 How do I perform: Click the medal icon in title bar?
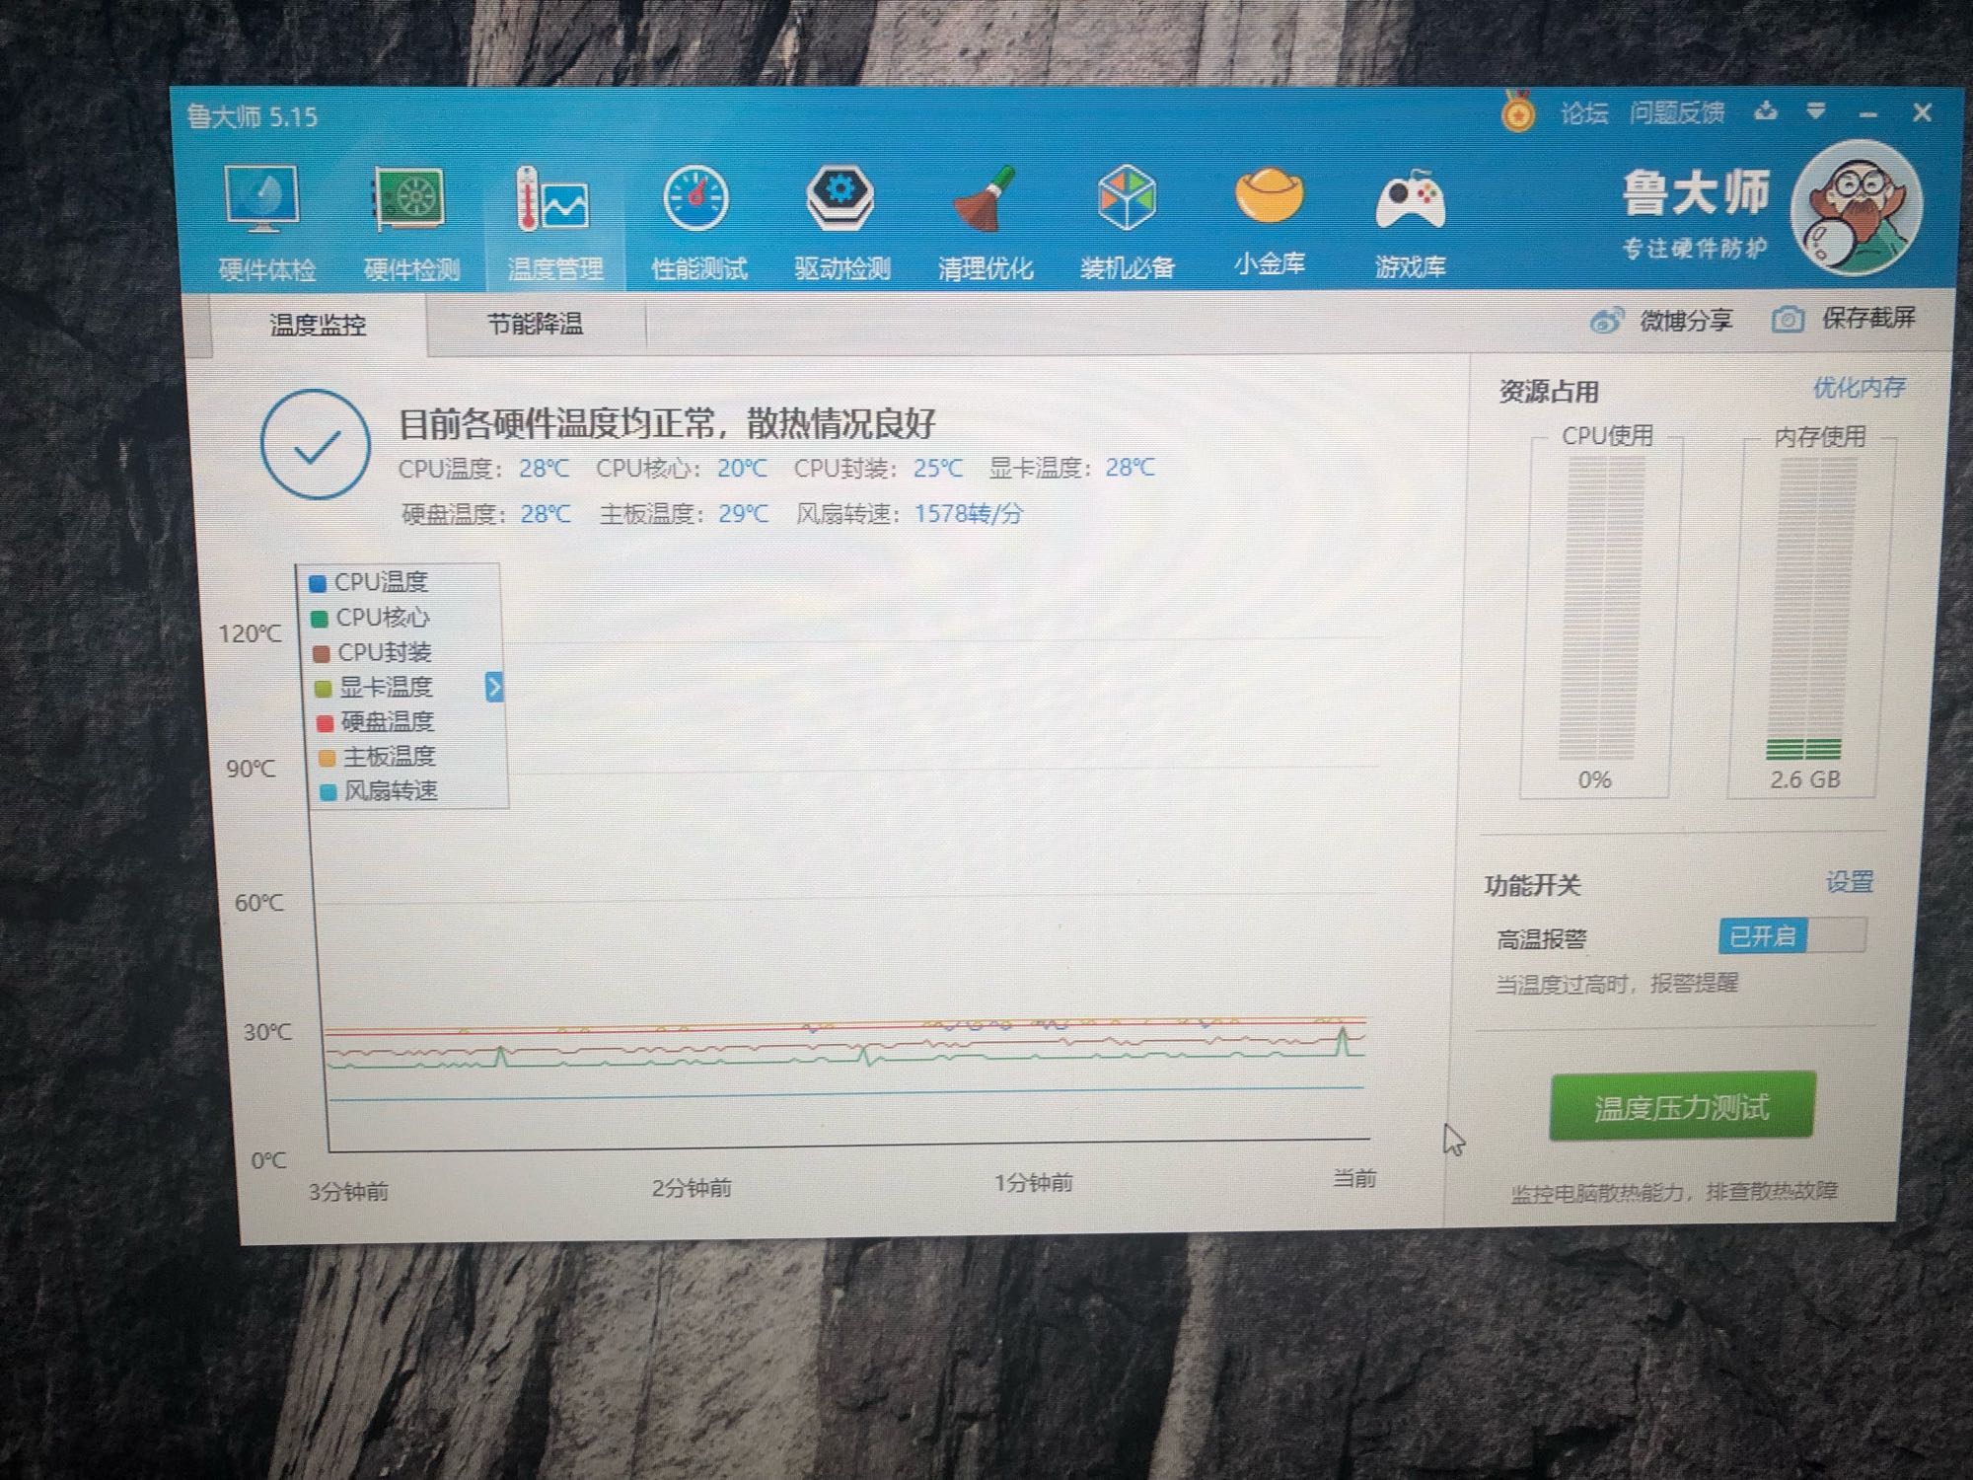click(x=1518, y=111)
